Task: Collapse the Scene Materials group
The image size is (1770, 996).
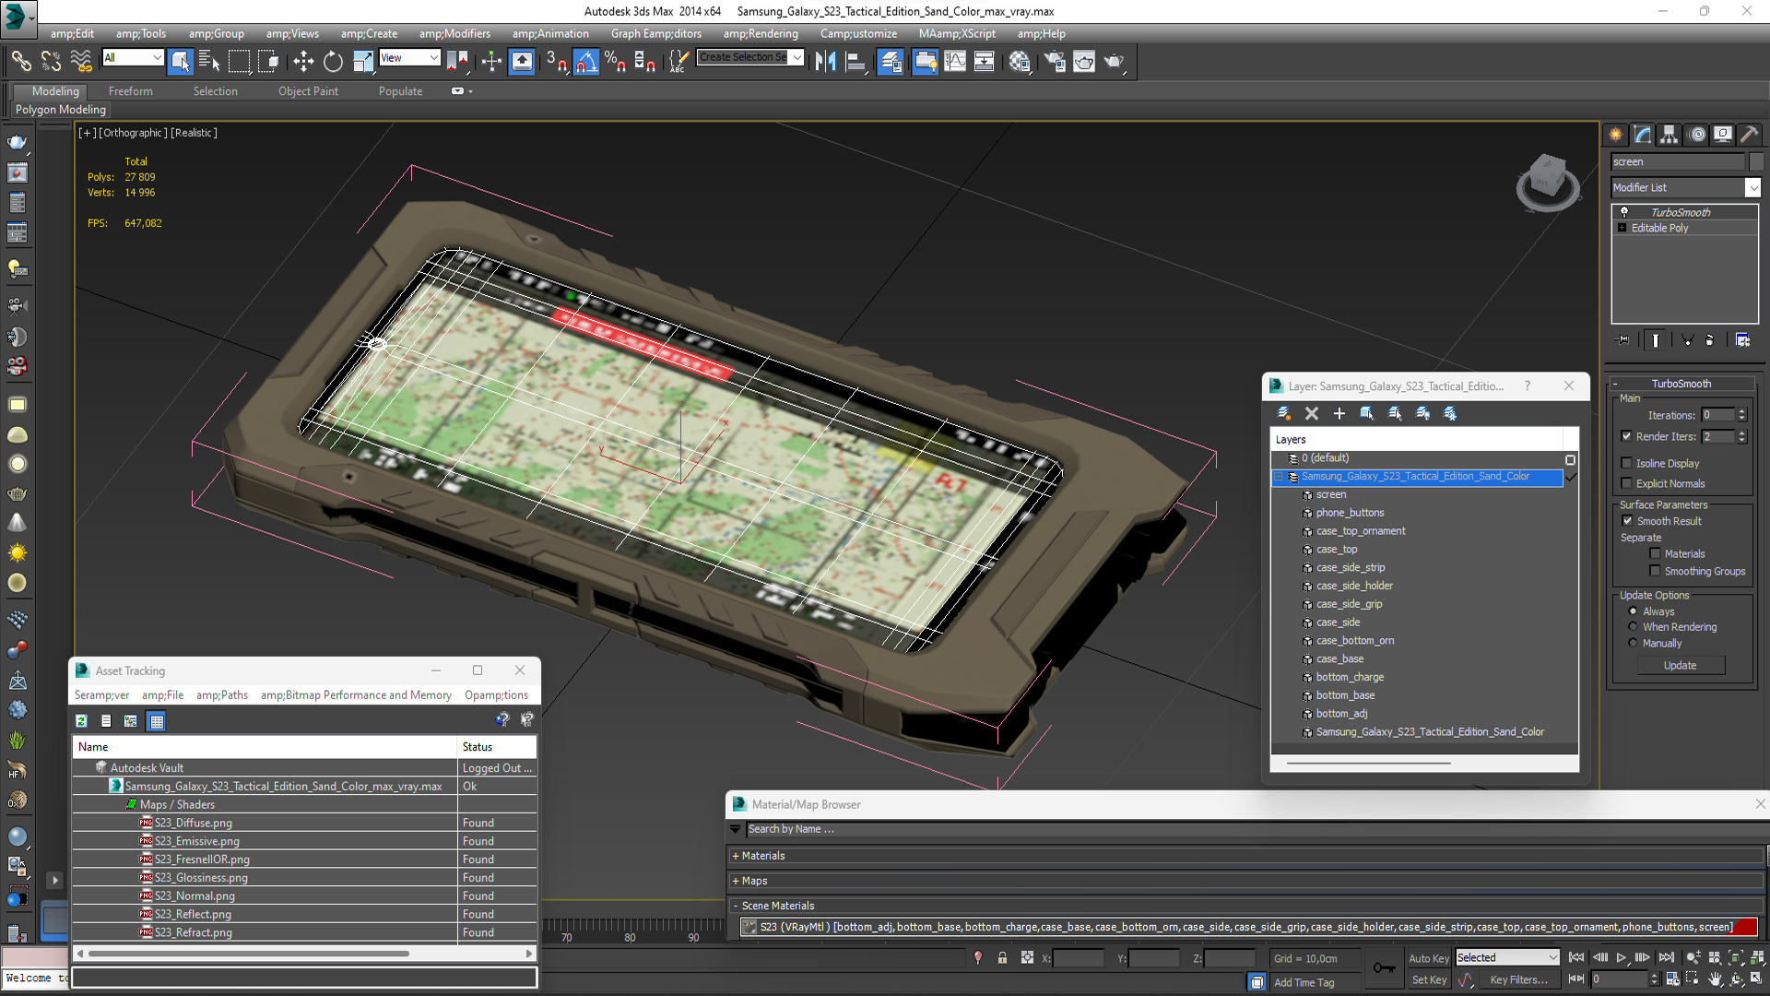Action: click(736, 906)
